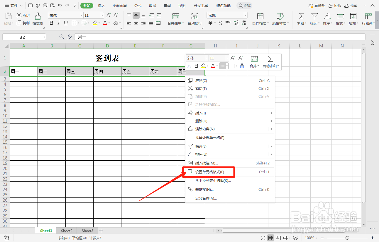Open the ribbon font size dropdown (11)
This screenshot has height=242, width=379.
point(102,16)
